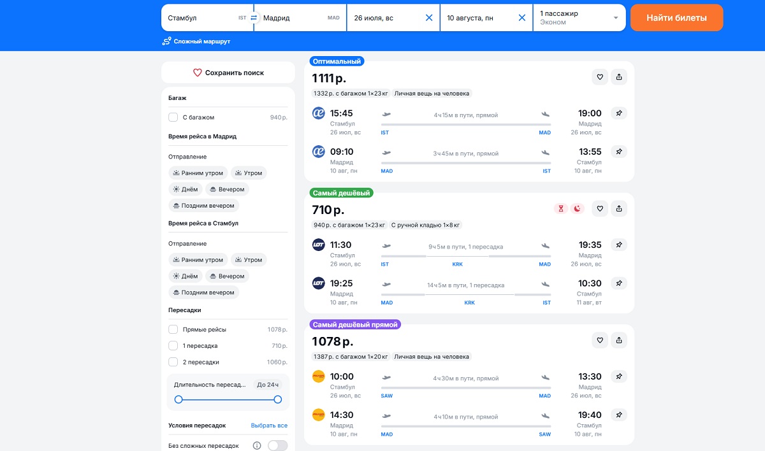Pin the 09:10 Мадрид flight

[619, 152]
